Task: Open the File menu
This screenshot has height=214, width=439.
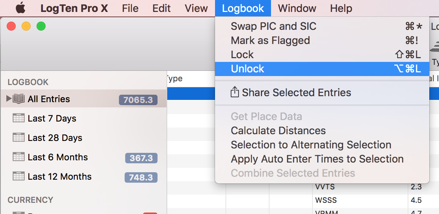Action: point(130,8)
